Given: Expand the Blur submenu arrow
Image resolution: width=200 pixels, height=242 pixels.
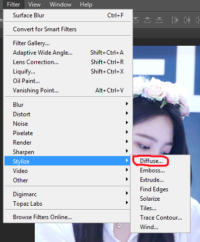Looking at the screenshot, I should [127, 104].
